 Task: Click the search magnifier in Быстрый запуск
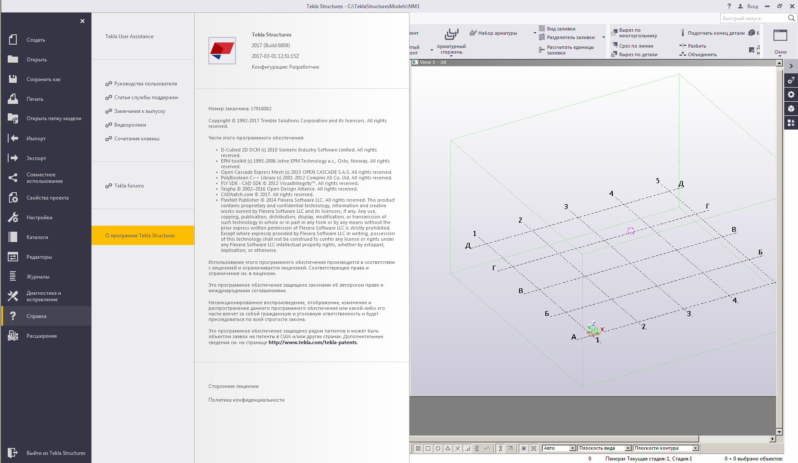point(791,18)
